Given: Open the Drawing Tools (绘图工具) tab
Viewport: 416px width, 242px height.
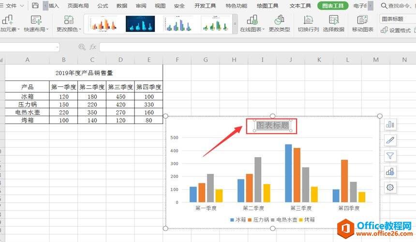Looking at the screenshot, I should tap(267, 6).
